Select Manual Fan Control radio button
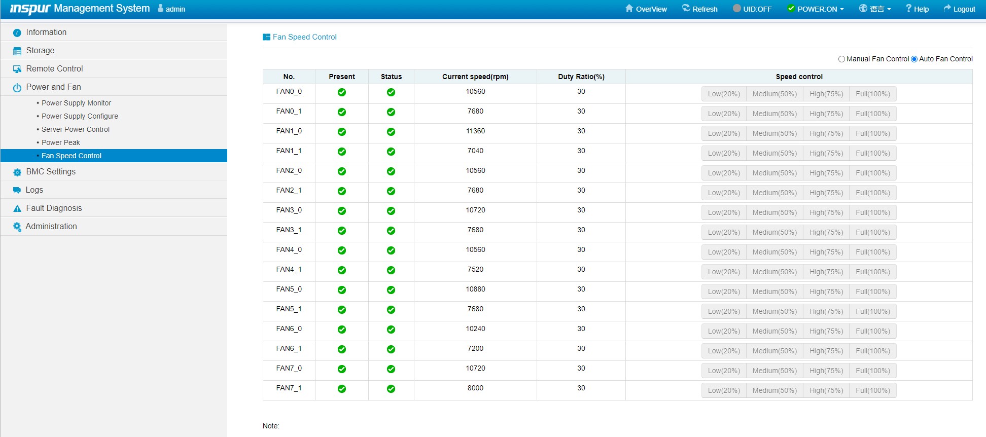Screen dimensions: 986x437 [842, 59]
